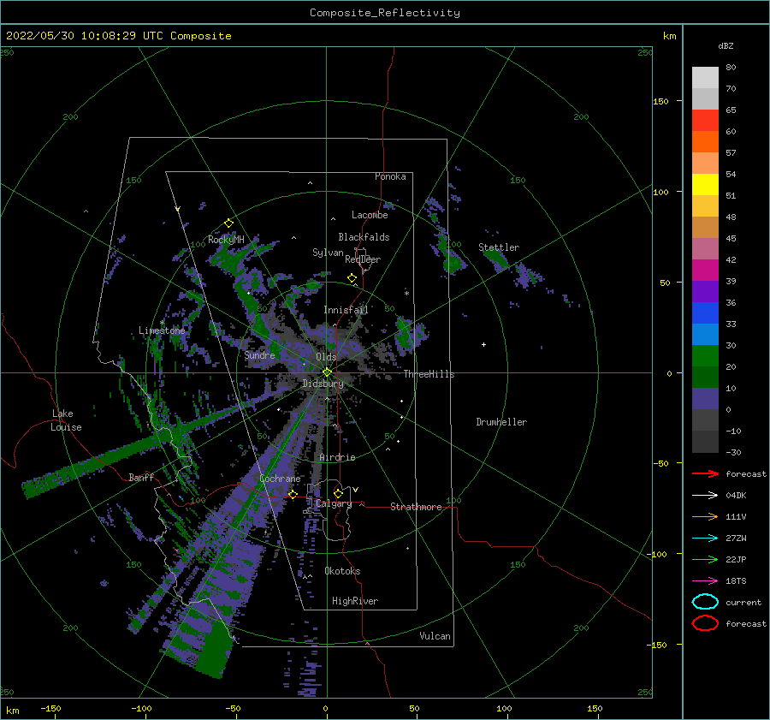
Task: Click the yellow radar-site diamond at map center
Action: point(327,372)
